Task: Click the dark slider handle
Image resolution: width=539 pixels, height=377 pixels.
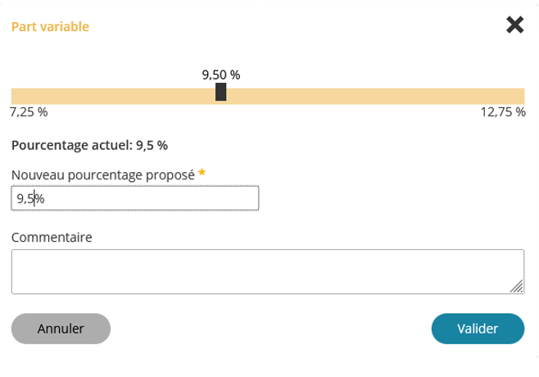Action: (x=220, y=92)
